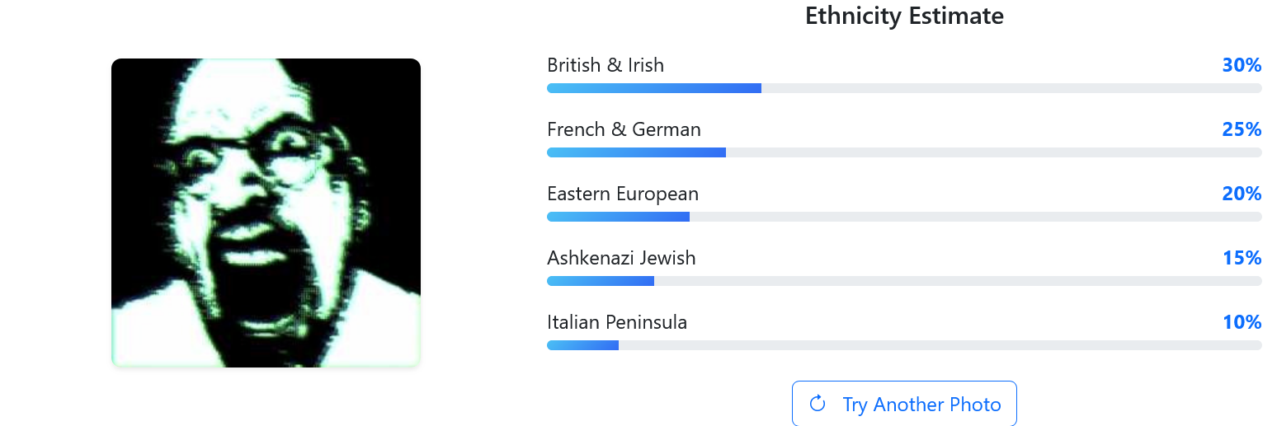
Task: Click the Italian Peninsula progress bar
Action: tap(904, 345)
